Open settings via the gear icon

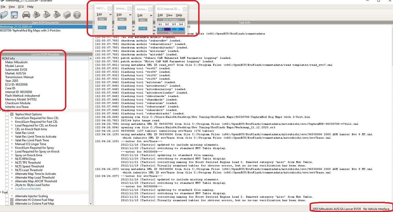[x=77, y=15]
